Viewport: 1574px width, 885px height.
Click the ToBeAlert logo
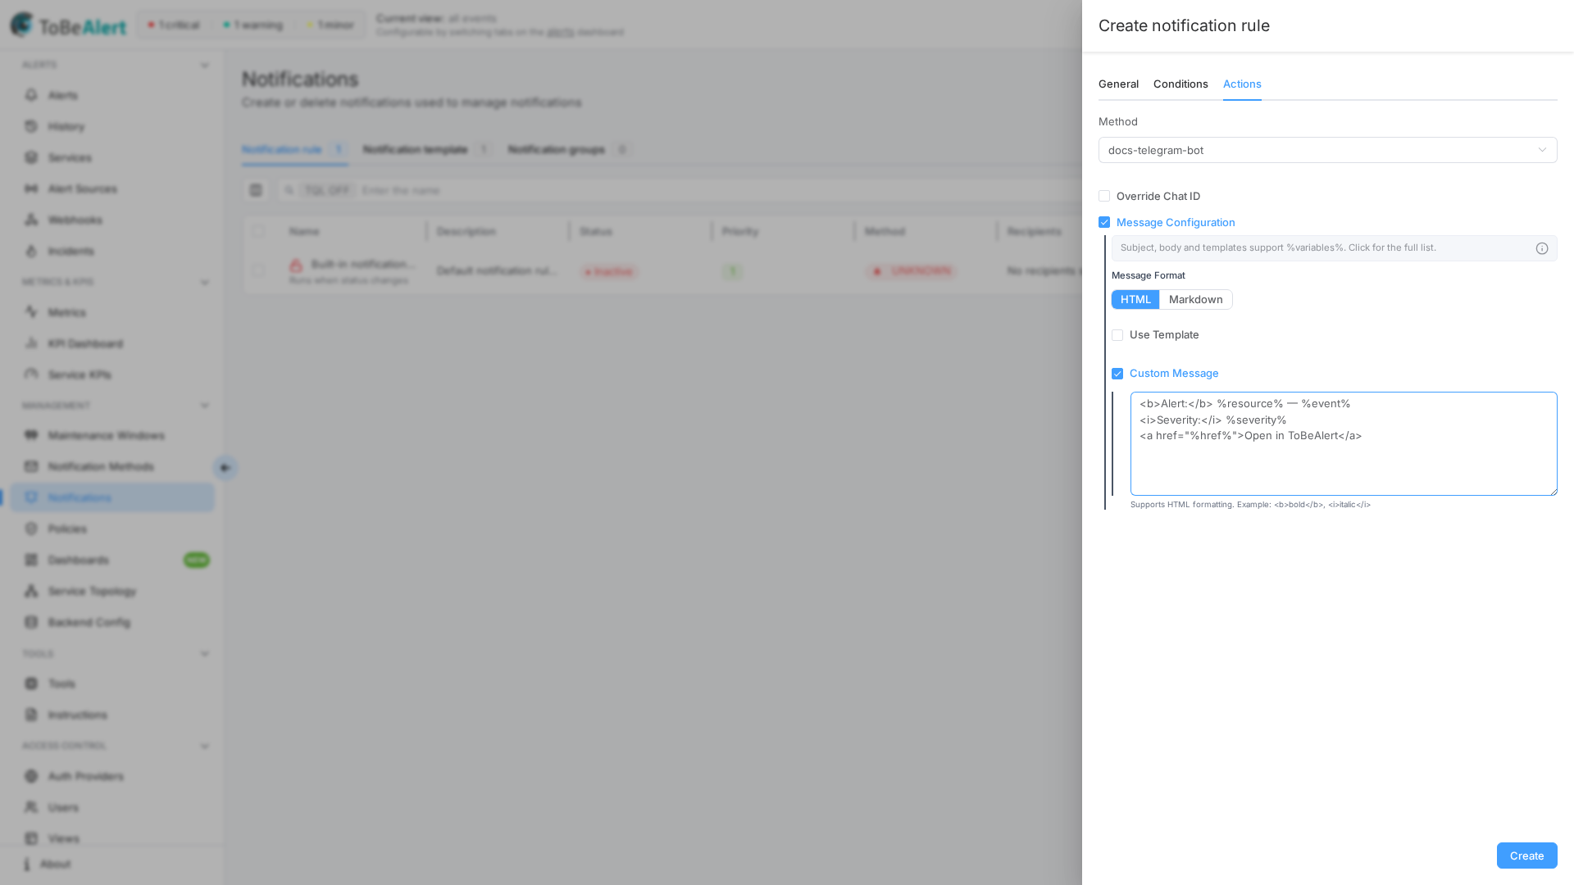69,25
